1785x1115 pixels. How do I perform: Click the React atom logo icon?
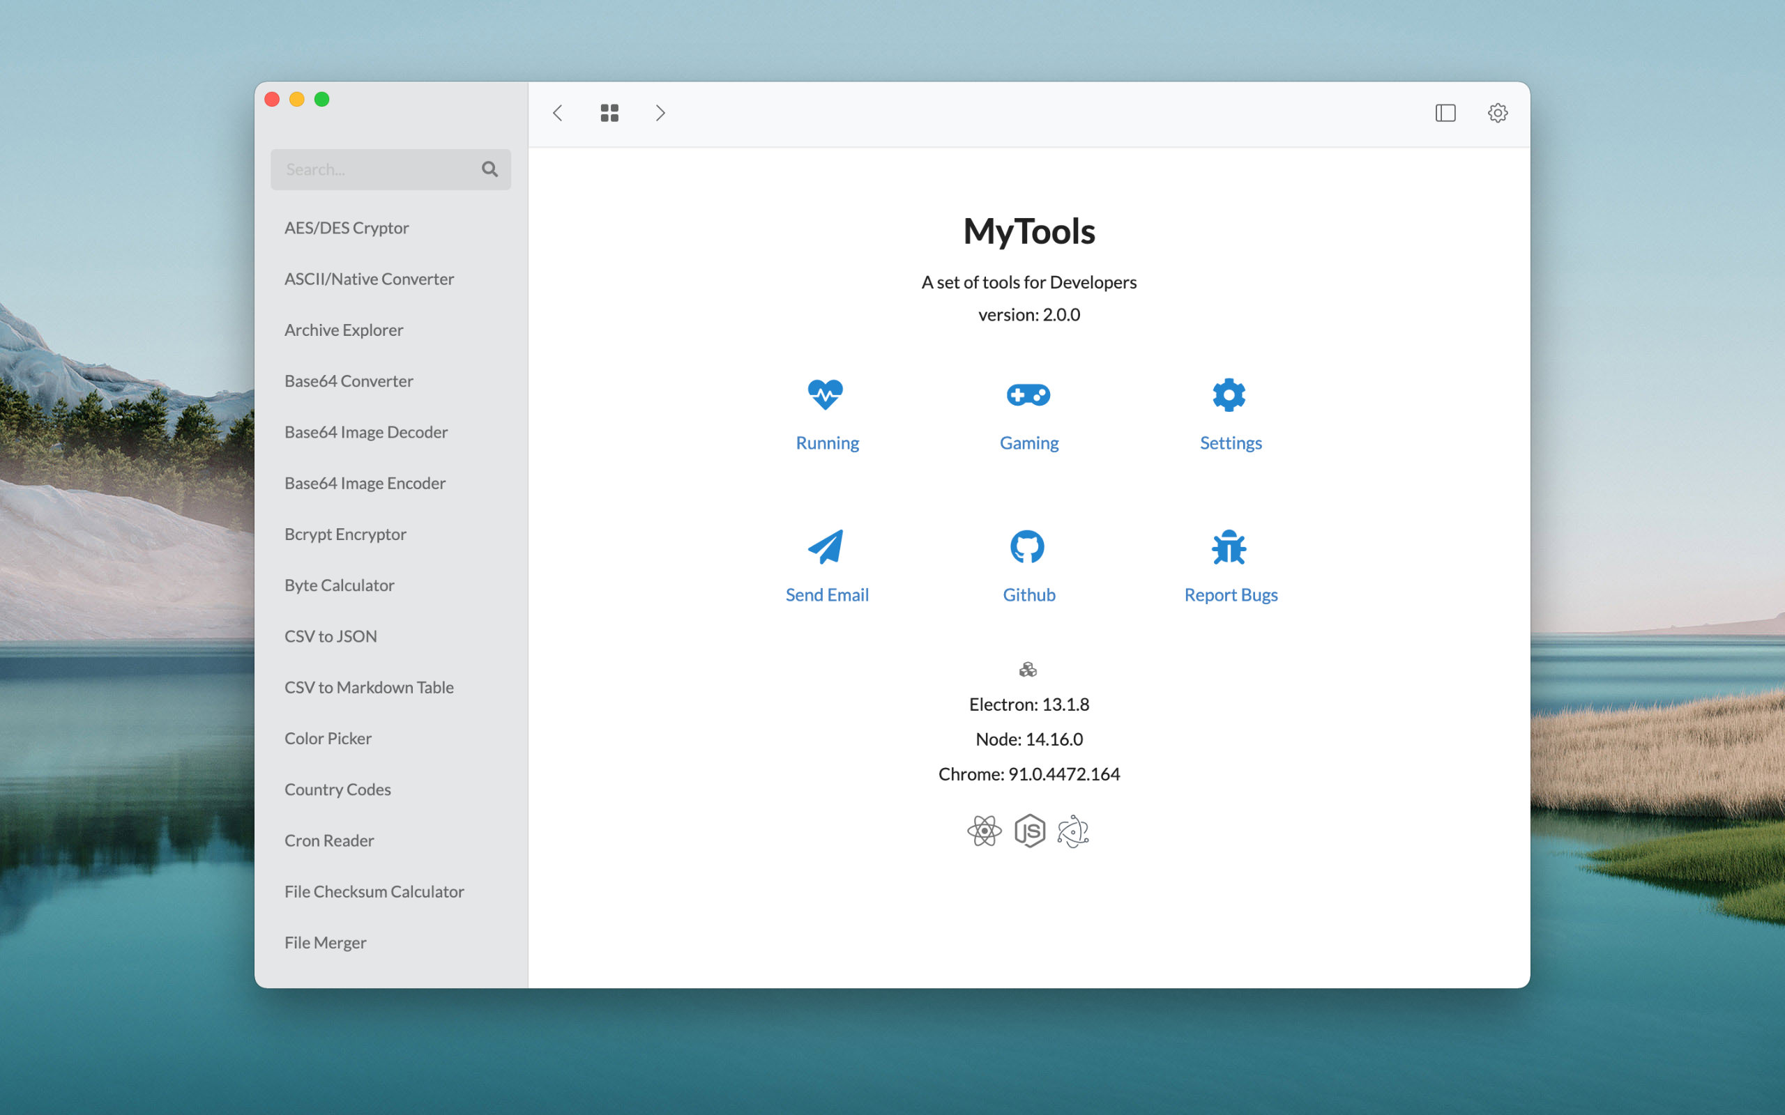coord(984,831)
